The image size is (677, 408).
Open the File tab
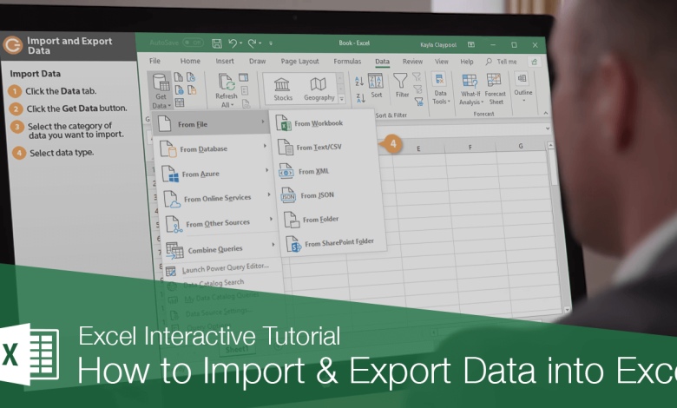(154, 61)
